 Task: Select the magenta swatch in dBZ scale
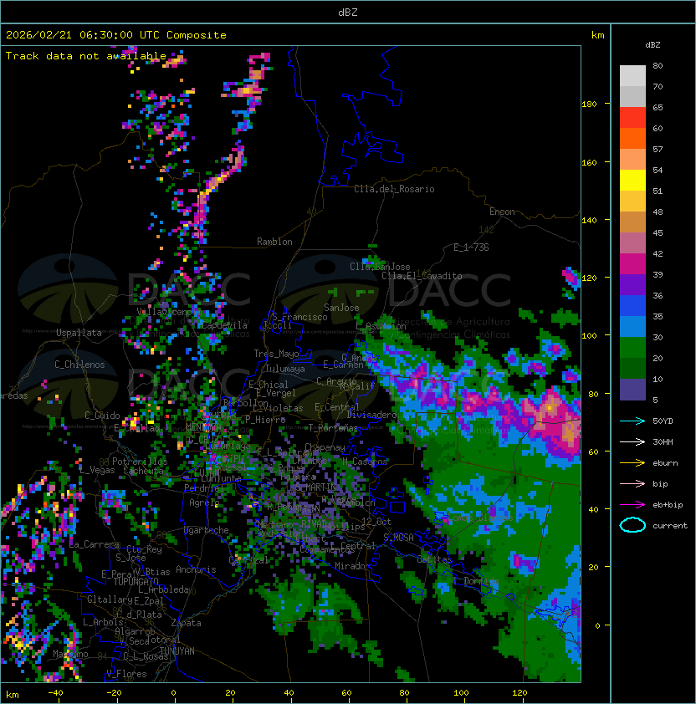(632, 264)
